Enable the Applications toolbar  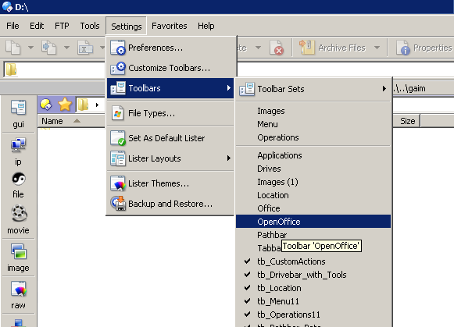[x=313, y=155]
